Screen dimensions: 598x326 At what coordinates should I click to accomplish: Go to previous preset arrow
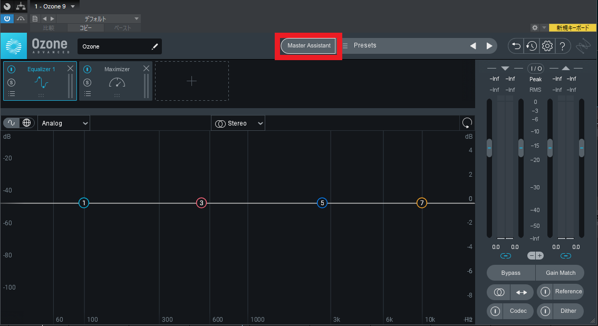(473, 46)
